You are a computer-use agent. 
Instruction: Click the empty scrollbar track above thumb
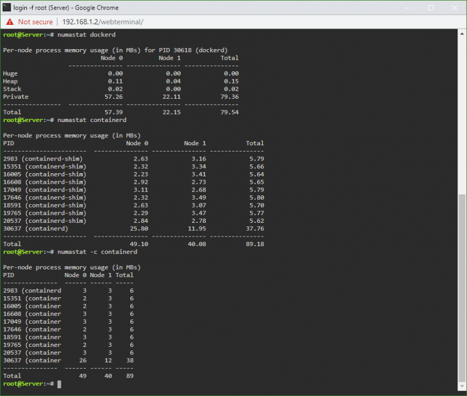(462, 116)
